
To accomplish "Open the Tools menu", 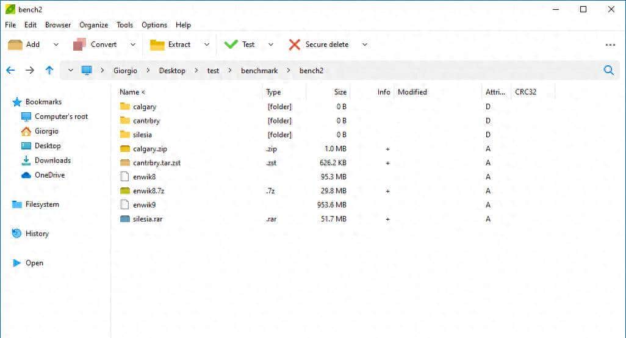I will [124, 25].
